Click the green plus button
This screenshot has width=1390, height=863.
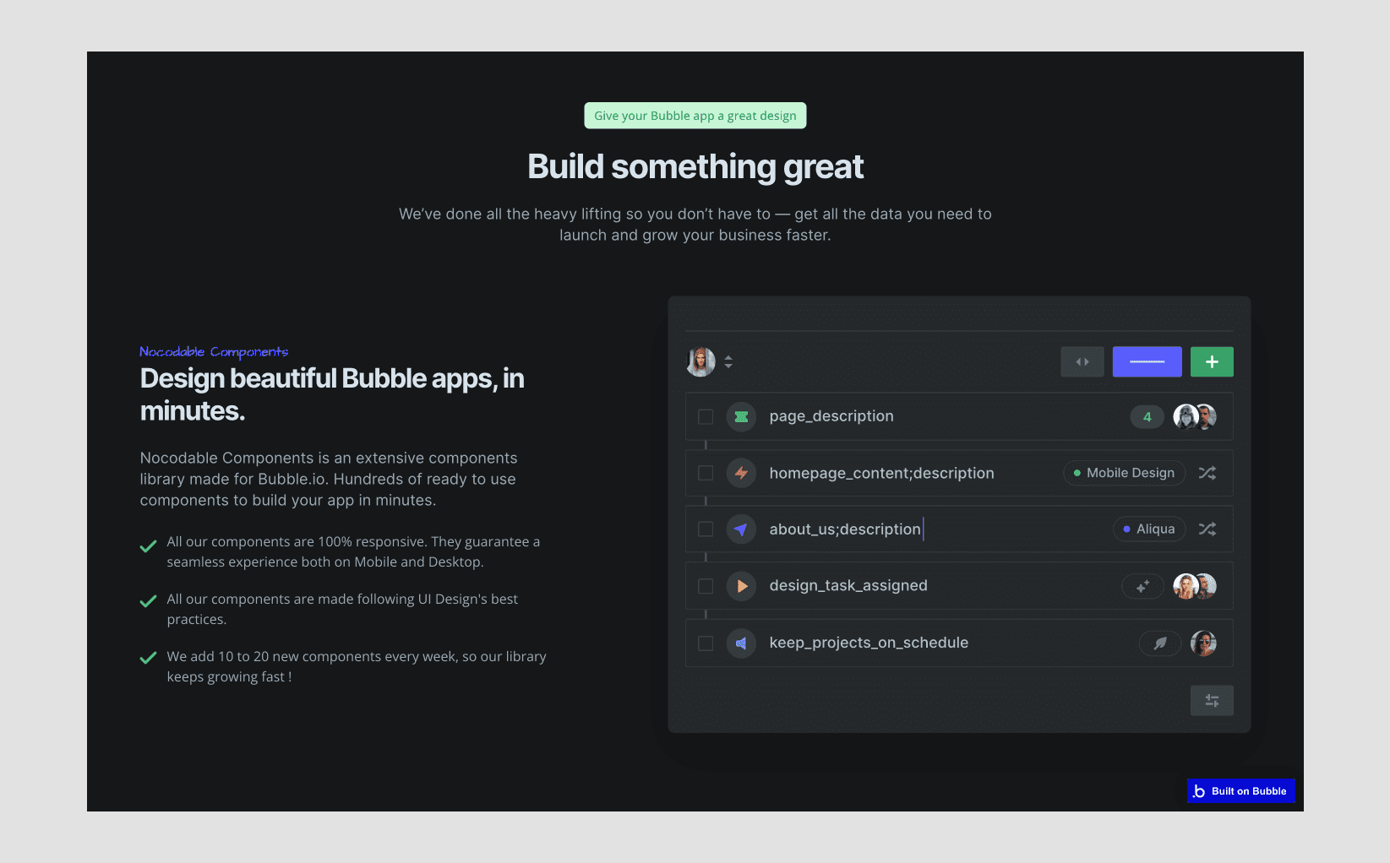coord(1212,362)
